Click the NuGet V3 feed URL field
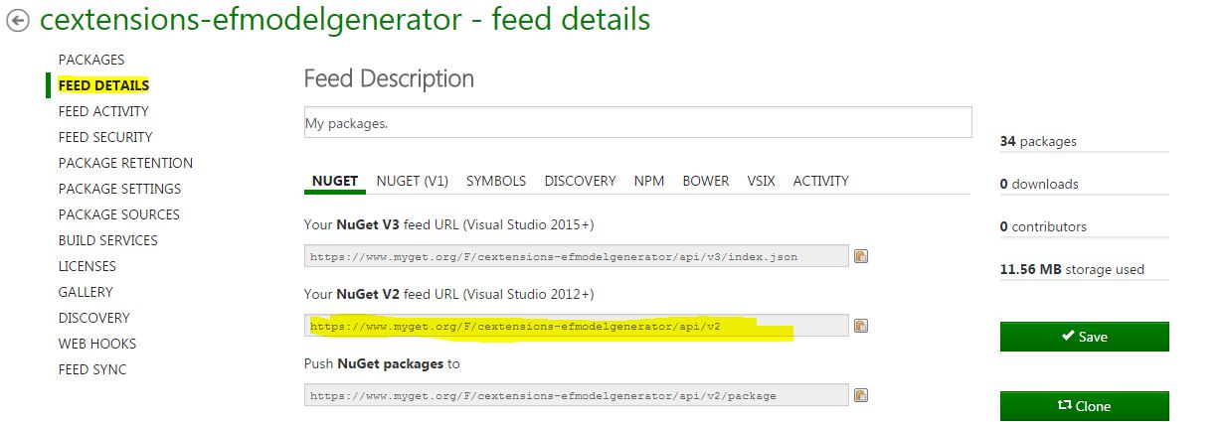This screenshot has width=1227, height=422. (576, 256)
